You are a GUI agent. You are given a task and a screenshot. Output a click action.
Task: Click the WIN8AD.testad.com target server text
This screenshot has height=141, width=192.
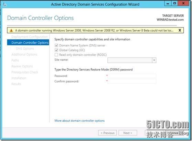tap(170, 20)
